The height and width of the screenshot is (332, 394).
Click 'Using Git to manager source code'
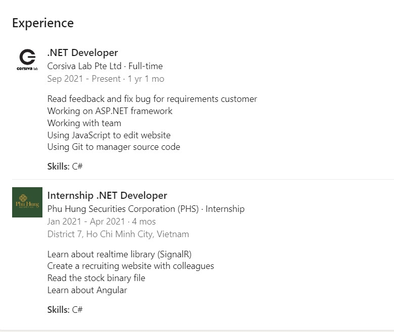(114, 147)
